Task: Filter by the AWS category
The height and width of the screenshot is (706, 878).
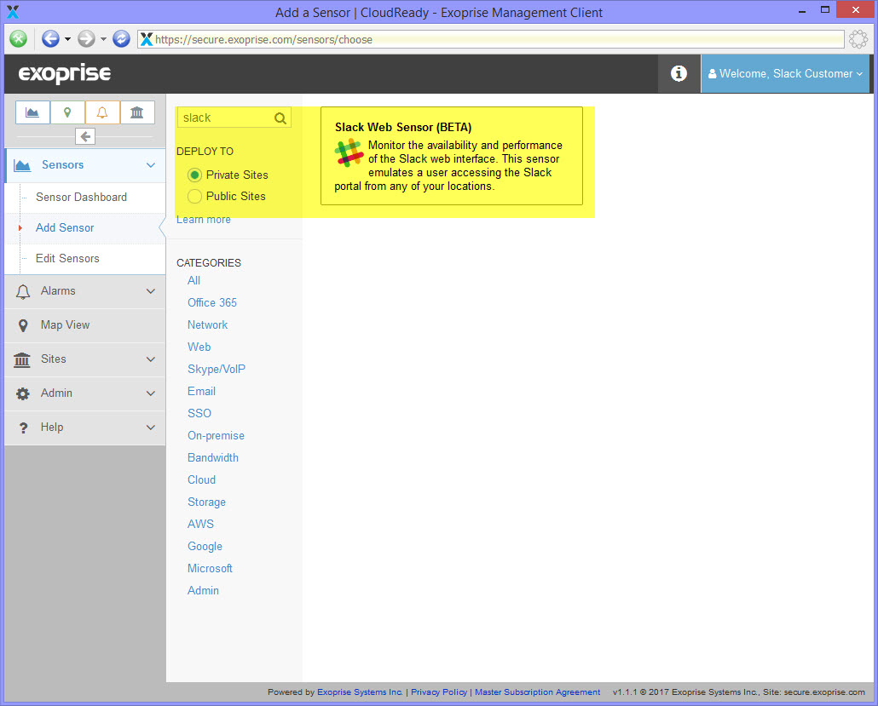Action: point(200,525)
